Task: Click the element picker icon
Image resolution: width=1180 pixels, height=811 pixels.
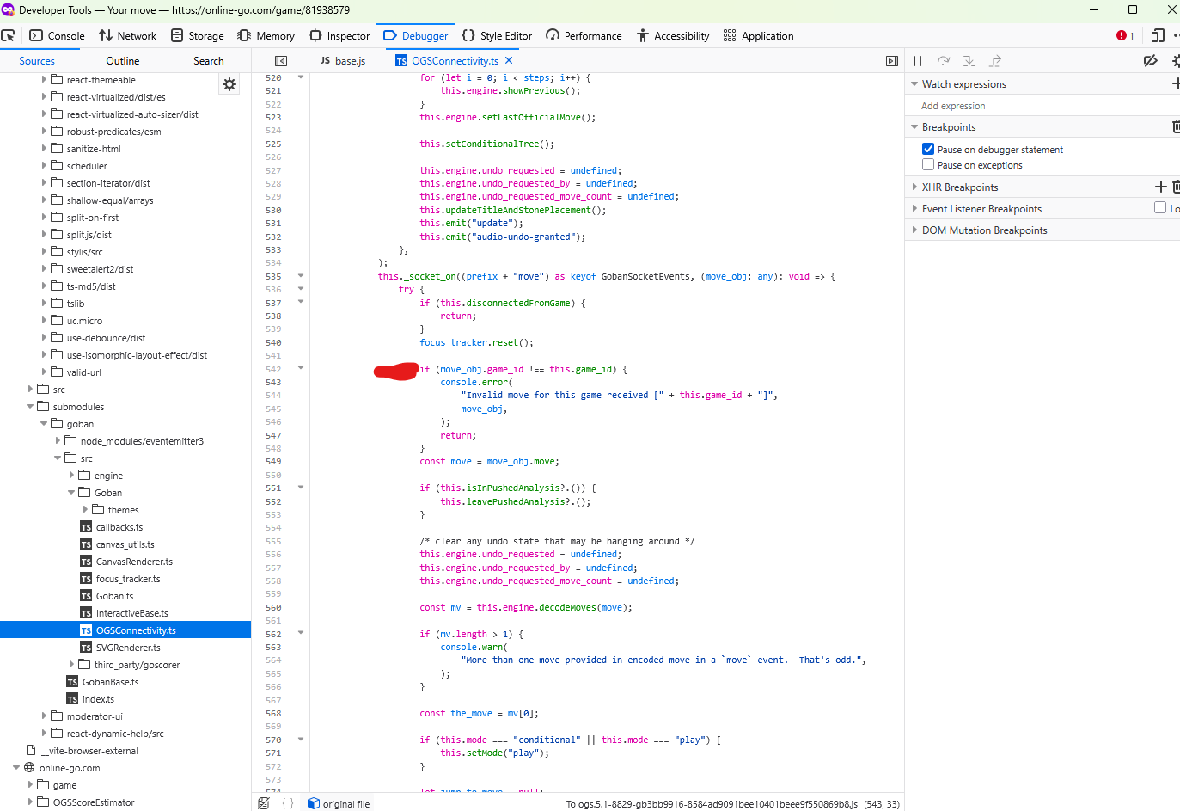Action: 9,35
